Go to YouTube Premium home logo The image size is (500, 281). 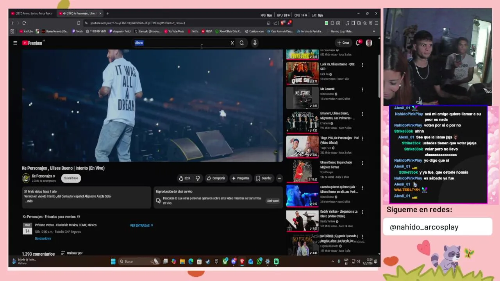pyautogui.click(x=32, y=43)
